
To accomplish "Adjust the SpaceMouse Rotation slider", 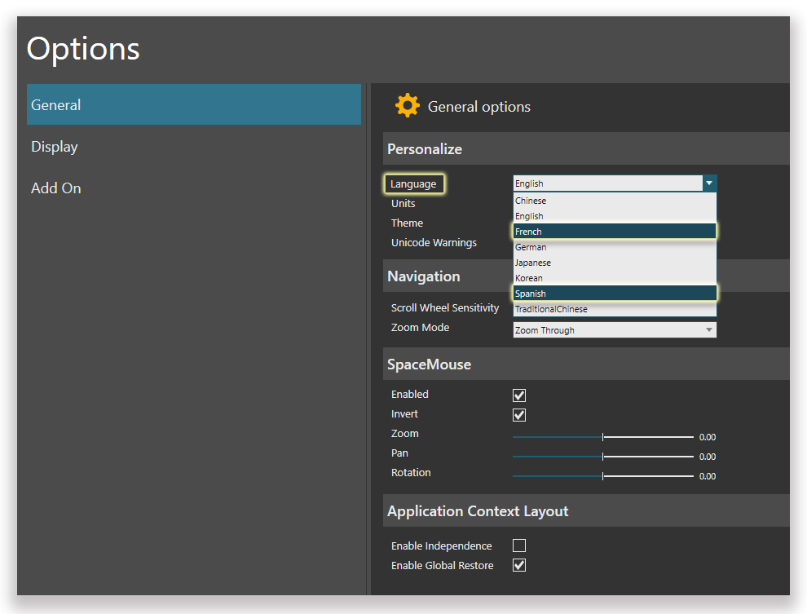I will pyautogui.click(x=602, y=476).
